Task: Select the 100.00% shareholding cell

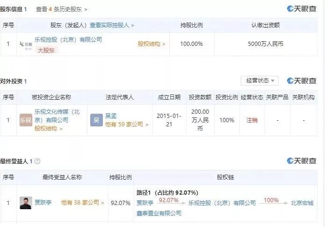Action: (191, 44)
